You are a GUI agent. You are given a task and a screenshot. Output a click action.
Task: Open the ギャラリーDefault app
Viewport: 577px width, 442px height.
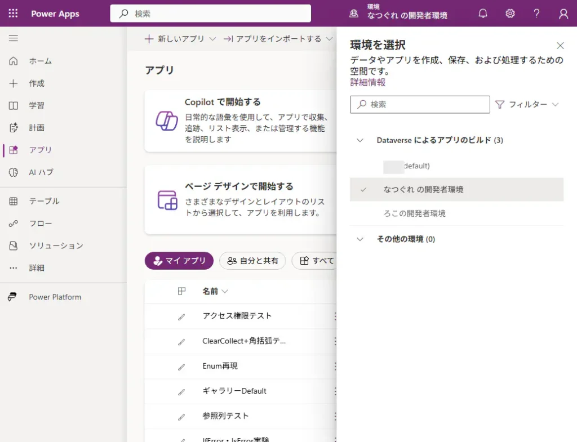pyautogui.click(x=234, y=391)
